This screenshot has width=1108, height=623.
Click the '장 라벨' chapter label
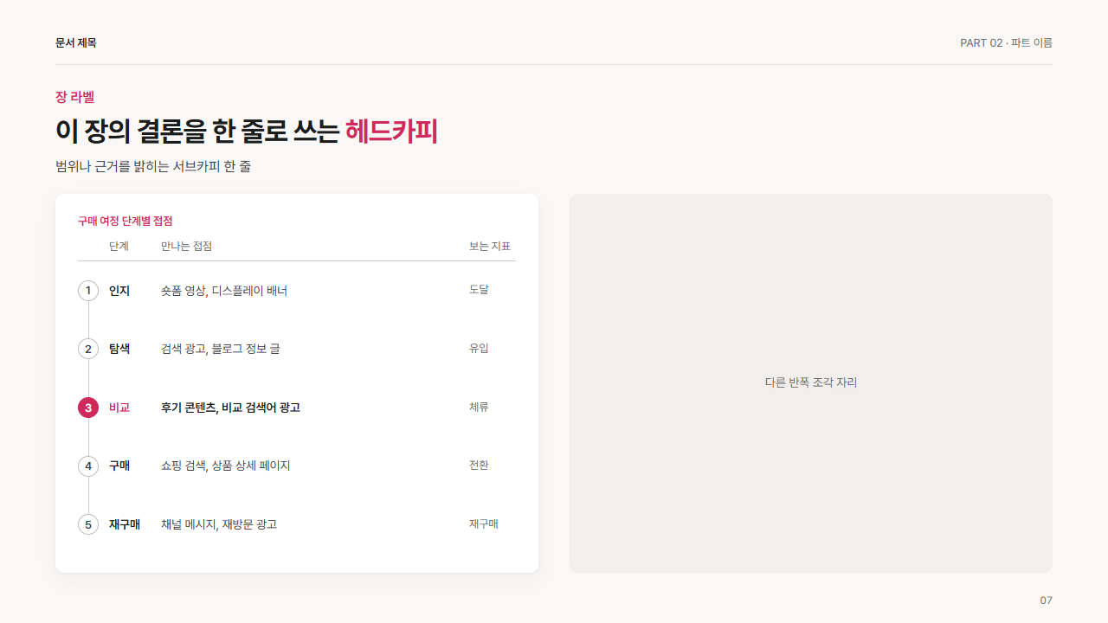coord(74,97)
